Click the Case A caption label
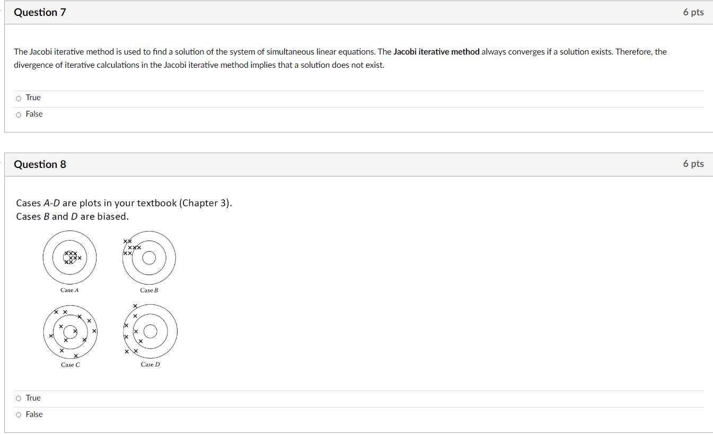713x435 pixels. 69,290
